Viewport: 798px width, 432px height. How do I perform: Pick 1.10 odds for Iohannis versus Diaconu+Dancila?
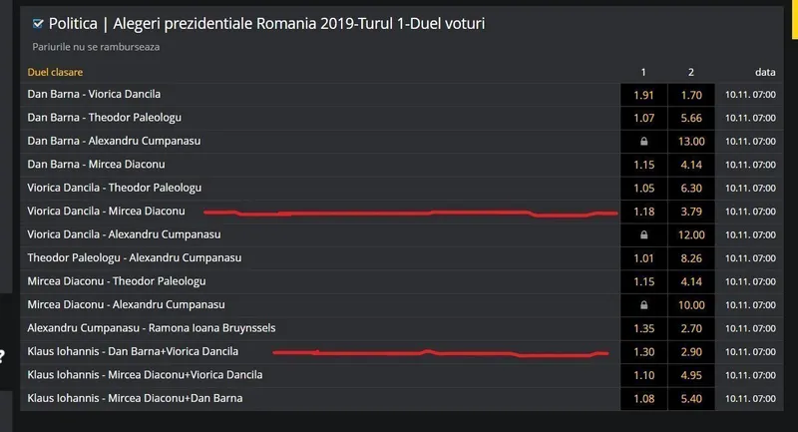[x=643, y=374]
